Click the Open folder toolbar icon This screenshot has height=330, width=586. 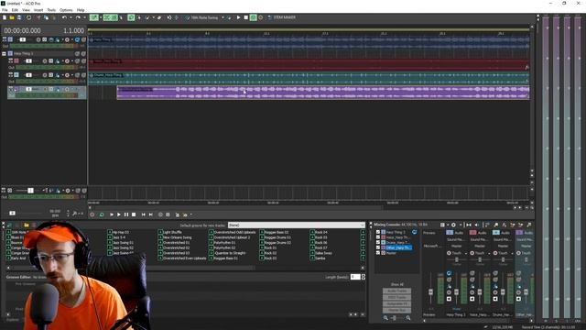click(12, 17)
